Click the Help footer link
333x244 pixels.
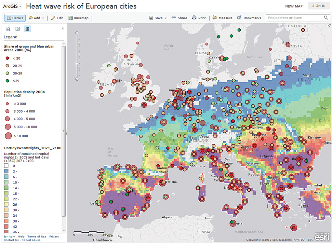tap(21, 236)
